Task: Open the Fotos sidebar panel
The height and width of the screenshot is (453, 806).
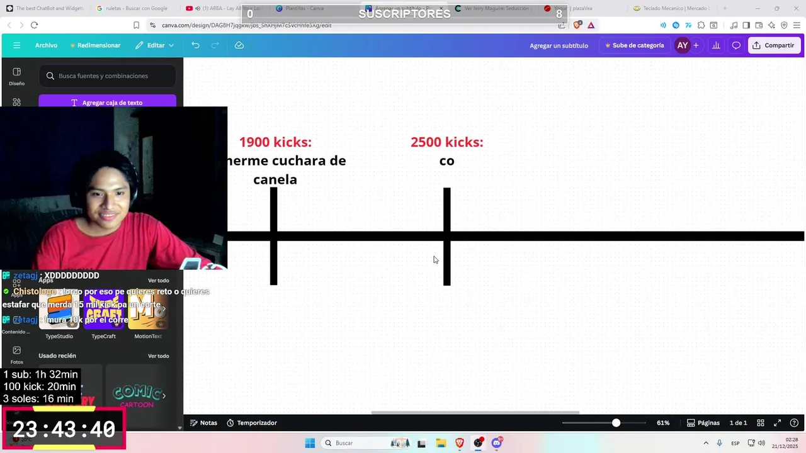Action: (16, 355)
